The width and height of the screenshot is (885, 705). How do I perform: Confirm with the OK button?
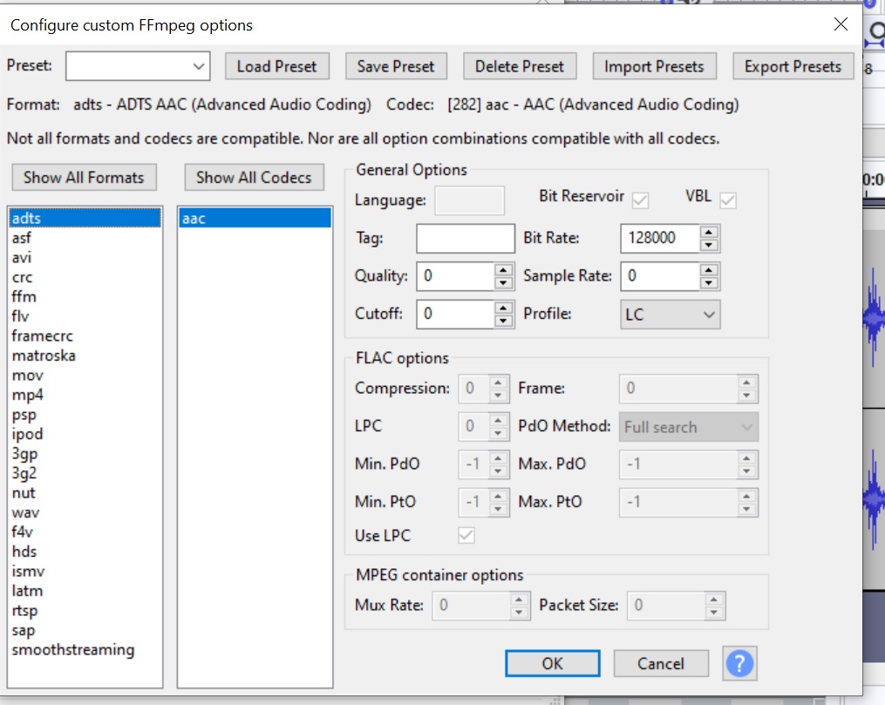[x=552, y=663]
